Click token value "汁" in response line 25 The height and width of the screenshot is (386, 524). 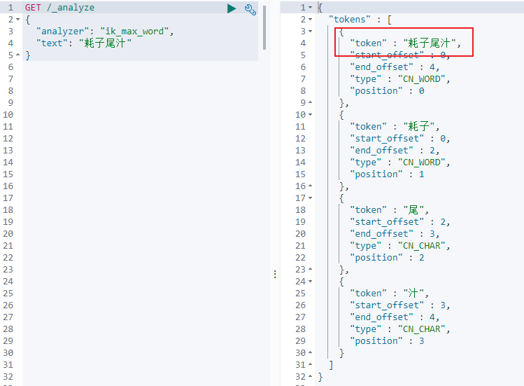coord(413,294)
